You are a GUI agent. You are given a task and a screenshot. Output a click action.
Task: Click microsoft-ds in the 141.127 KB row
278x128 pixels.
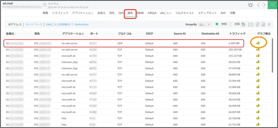click(68, 56)
